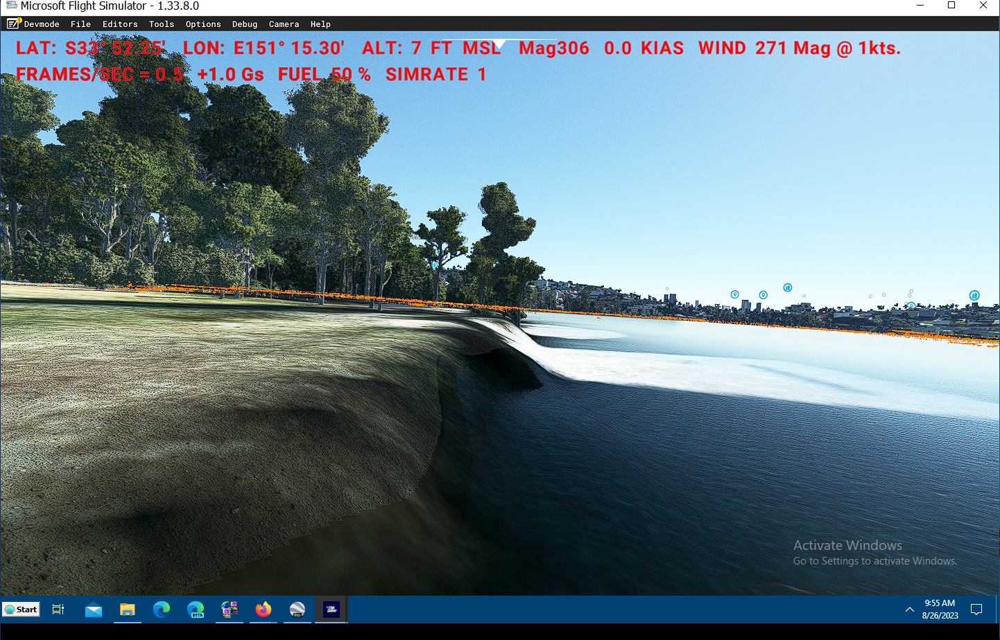Image resolution: width=1000 pixels, height=640 pixels.
Task: Open the File menu
Action: pos(80,24)
